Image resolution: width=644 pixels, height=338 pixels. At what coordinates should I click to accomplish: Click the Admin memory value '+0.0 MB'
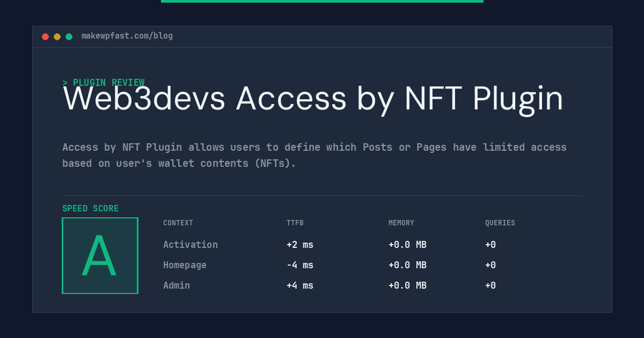point(407,285)
